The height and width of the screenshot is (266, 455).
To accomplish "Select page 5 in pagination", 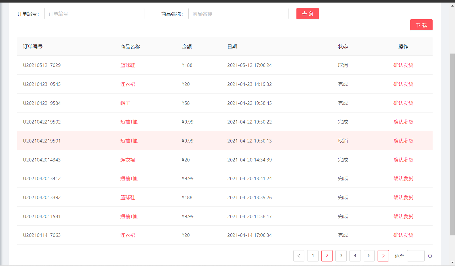I will coord(369,256).
